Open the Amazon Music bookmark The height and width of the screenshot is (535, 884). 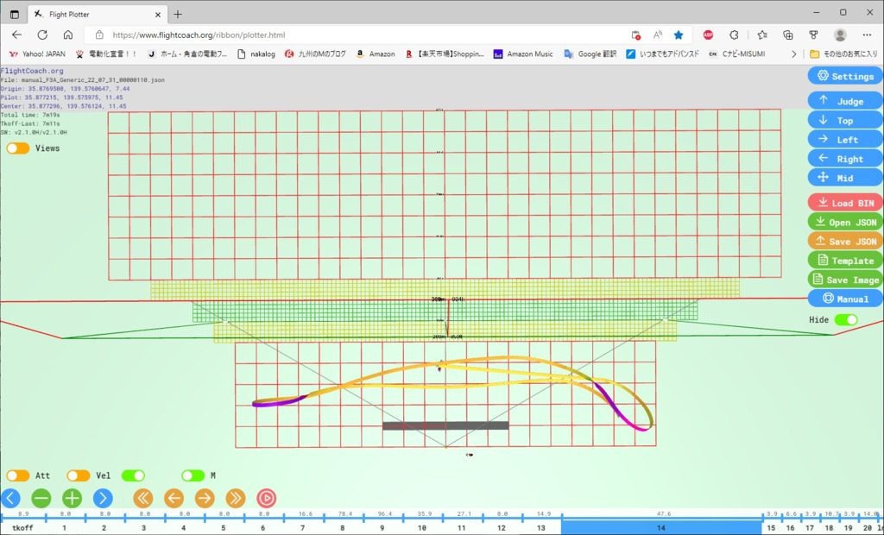[x=523, y=54]
